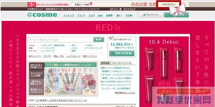
Task: Click the プチプラ keyword link
Action: (x=47, y=56)
